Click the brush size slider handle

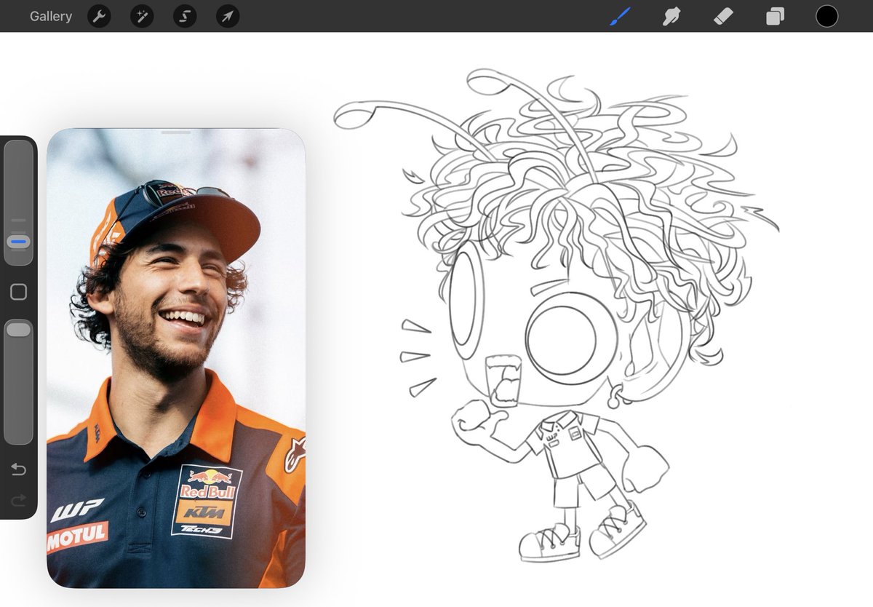[19, 242]
